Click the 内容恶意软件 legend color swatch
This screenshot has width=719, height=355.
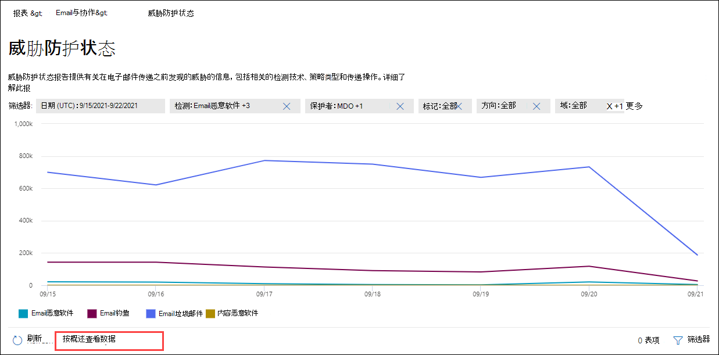(211, 313)
